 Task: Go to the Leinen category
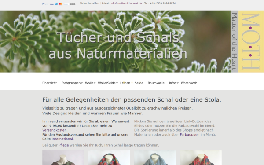(125, 83)
